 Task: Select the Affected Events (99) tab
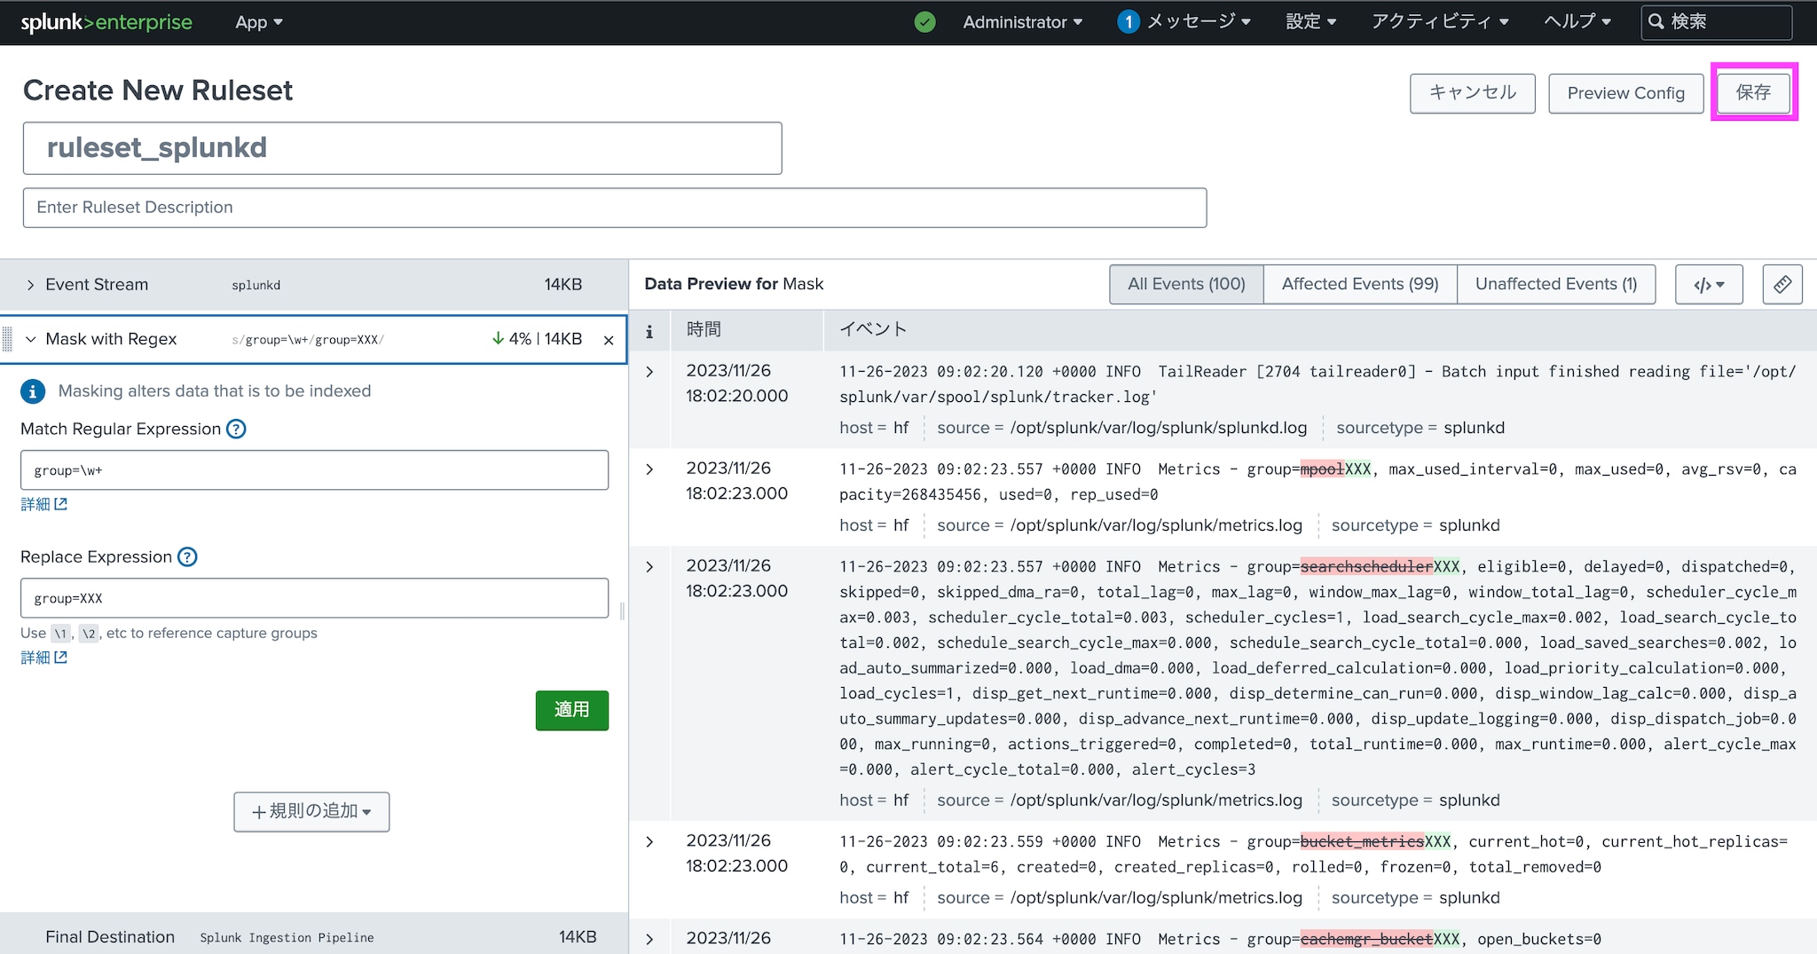click(x=1360, y=285)
